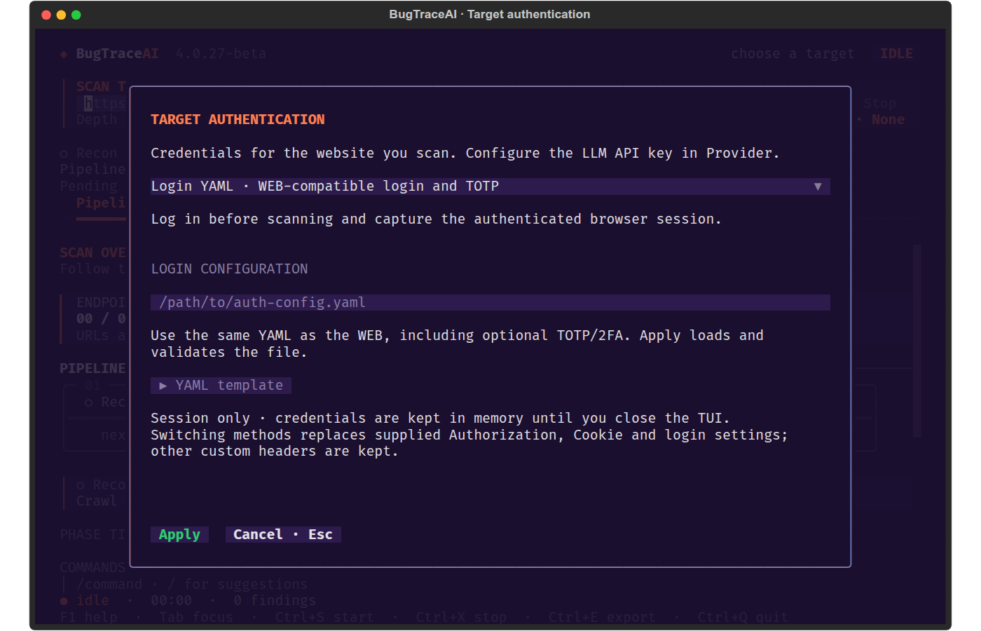Screen dimensions: 981x631
Task: Click the '0 findings' counter
Action: coord(275,600)
